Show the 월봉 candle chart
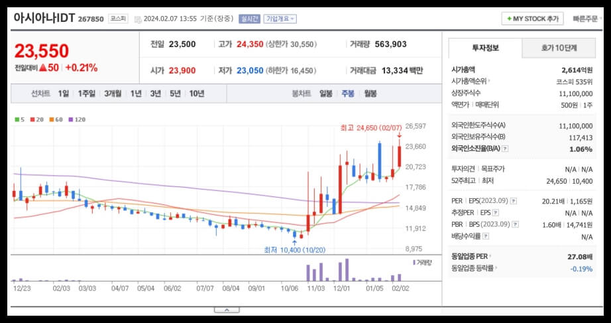 tap(370, 94)
